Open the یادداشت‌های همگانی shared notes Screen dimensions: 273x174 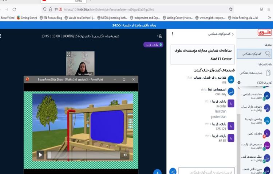click(x=254, y=73)
